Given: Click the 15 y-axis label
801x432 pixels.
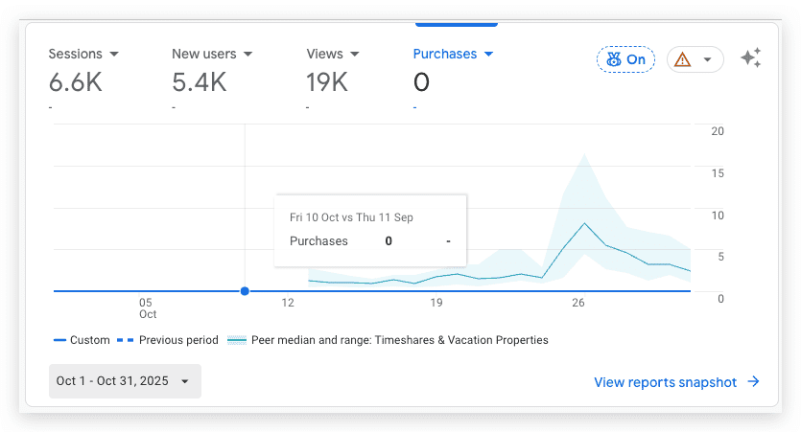Looking at the screenshot, I should tap(718, 173).
